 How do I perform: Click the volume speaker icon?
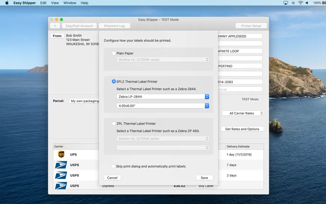(x=307, y=3)
